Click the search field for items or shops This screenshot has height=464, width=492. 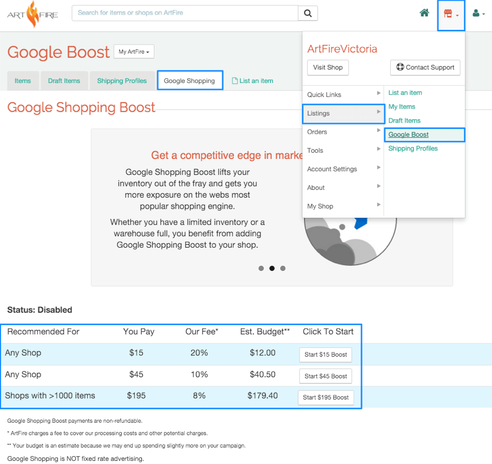185,13
